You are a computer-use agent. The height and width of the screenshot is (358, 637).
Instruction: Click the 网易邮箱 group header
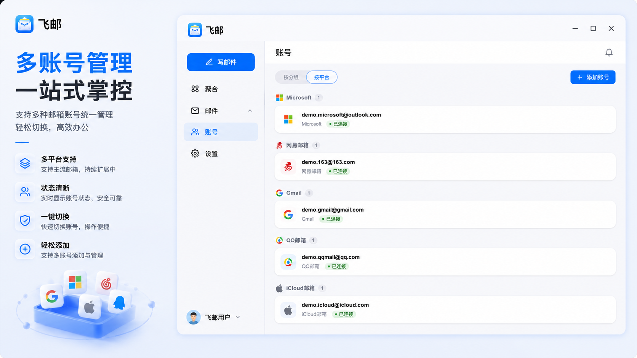click(298, 145)
